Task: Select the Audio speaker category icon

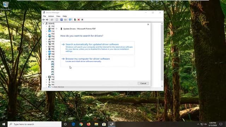Action: point(49,26)
